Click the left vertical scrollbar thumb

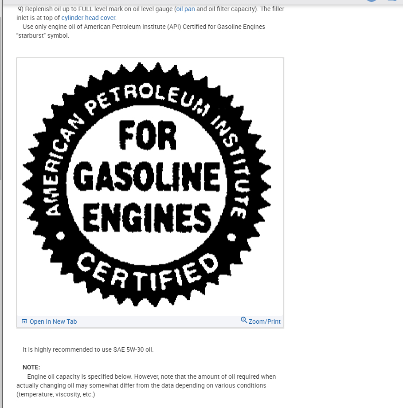coord(1,98)
